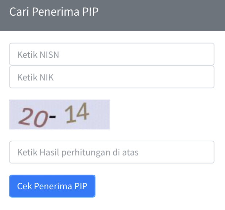Viewport: 225px width, 210px height.
Task: Click the NIK placeholder text
Action: tap(35, 77)
